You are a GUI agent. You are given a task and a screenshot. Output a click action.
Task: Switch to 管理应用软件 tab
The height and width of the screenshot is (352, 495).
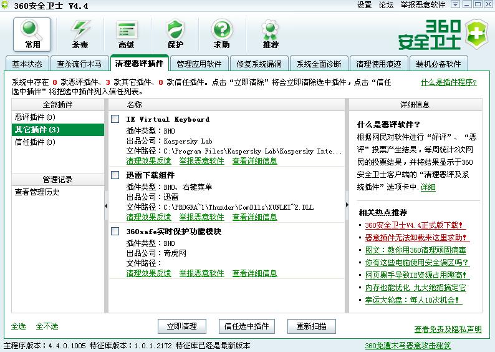[199, 64]
